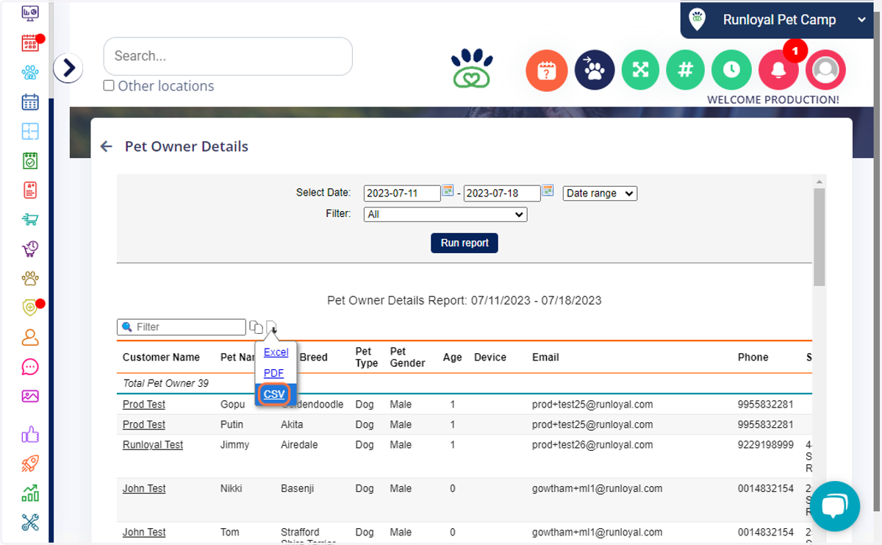Open calendar picker for start date 2023-07-11
This screenshot has height=545, width=882.
[448, 191]
